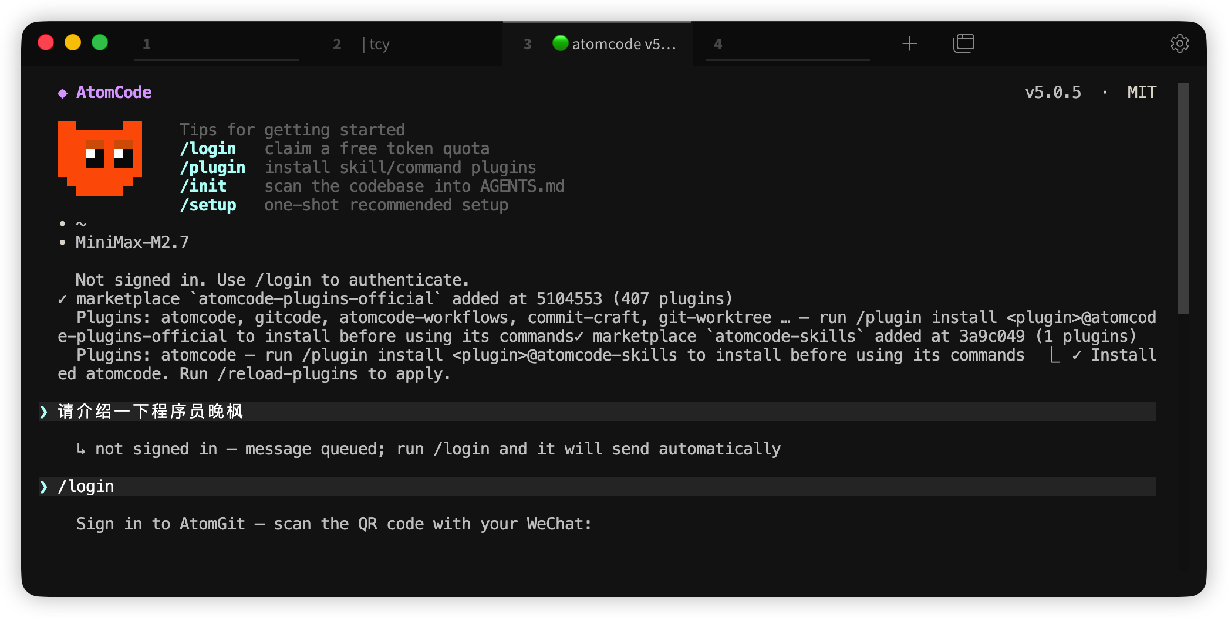Maximize the window with the green button

[100, 43]
